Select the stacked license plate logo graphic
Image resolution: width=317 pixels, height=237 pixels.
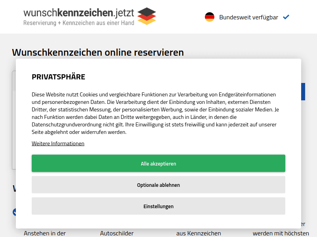[x=147, y=17]
